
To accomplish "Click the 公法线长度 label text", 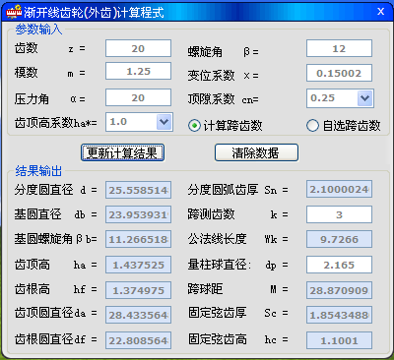I will [x=217, y=239].
